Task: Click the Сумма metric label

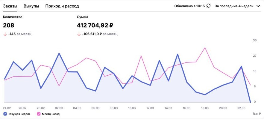Action: click(x=83, y=17)
